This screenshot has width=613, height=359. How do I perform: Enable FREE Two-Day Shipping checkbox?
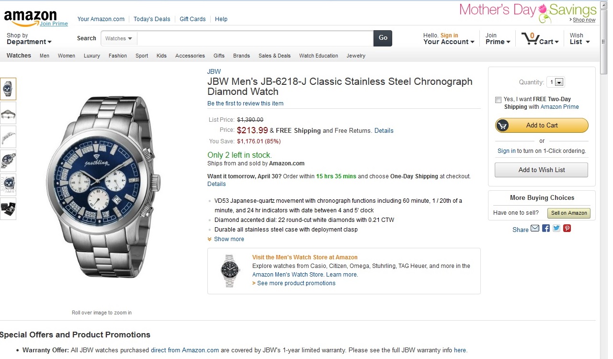point(499,100)
